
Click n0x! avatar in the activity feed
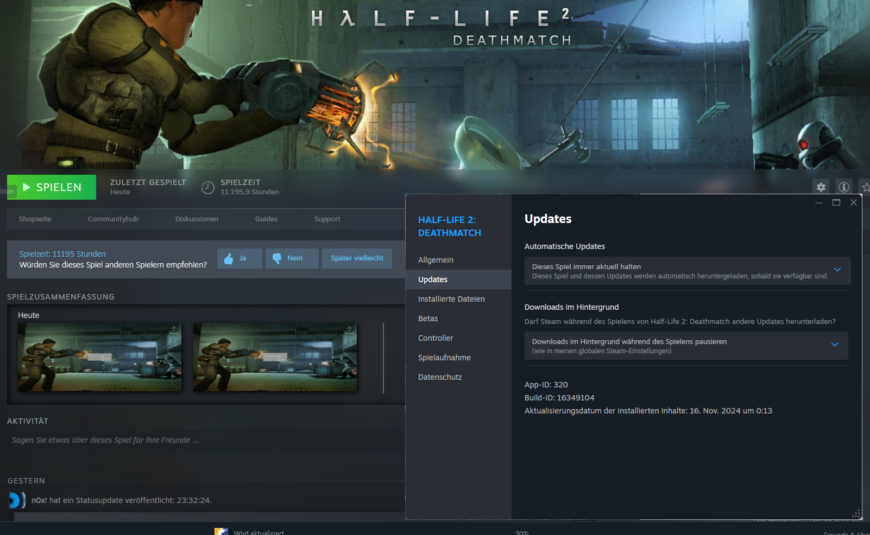coord(17,500)
